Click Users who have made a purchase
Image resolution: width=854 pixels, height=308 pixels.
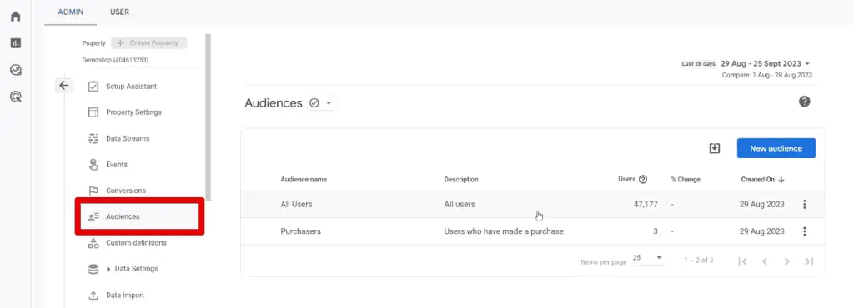click(x=504, y=231)
